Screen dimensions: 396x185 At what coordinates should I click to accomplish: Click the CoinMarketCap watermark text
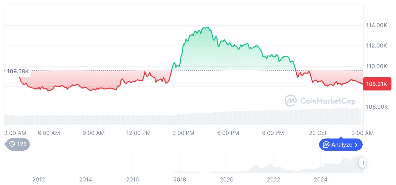[328, 101]
